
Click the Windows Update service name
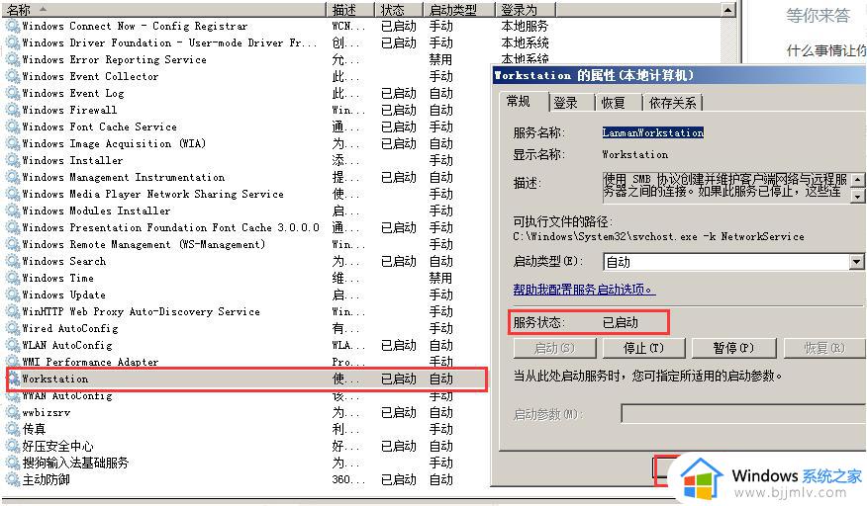coord(63,295)
